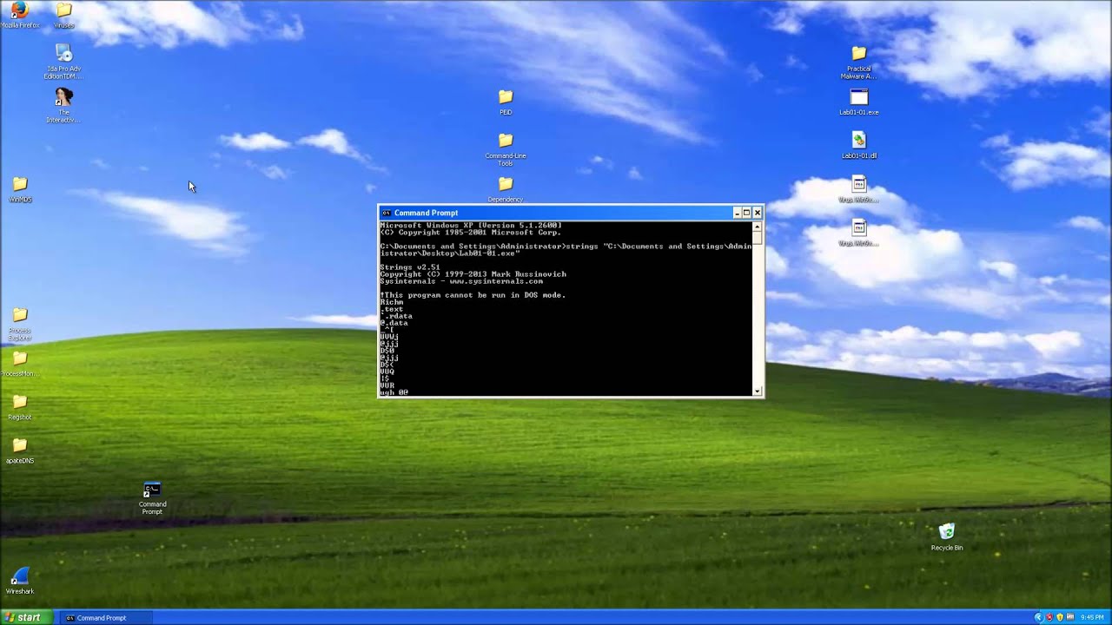Viewport: 1112px width, 625px height.
Task: Select the Lab01-01.exe file icon
Action: tap(859, 102)
